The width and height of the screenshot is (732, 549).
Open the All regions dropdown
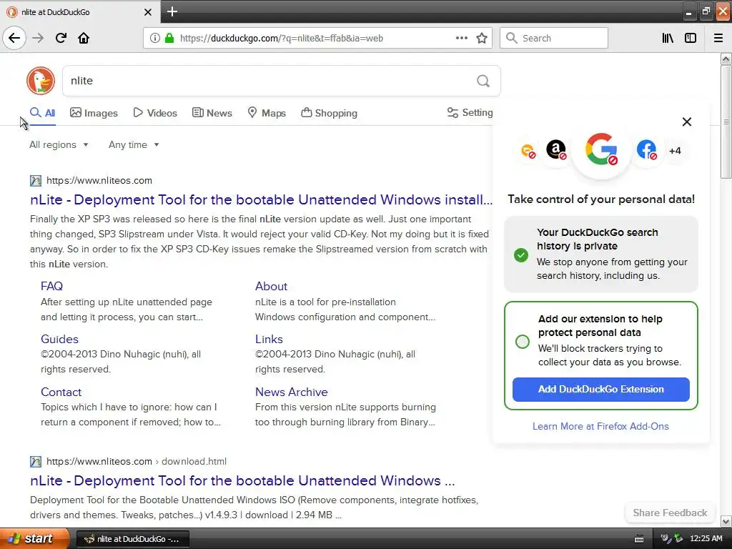pos(59,144)
